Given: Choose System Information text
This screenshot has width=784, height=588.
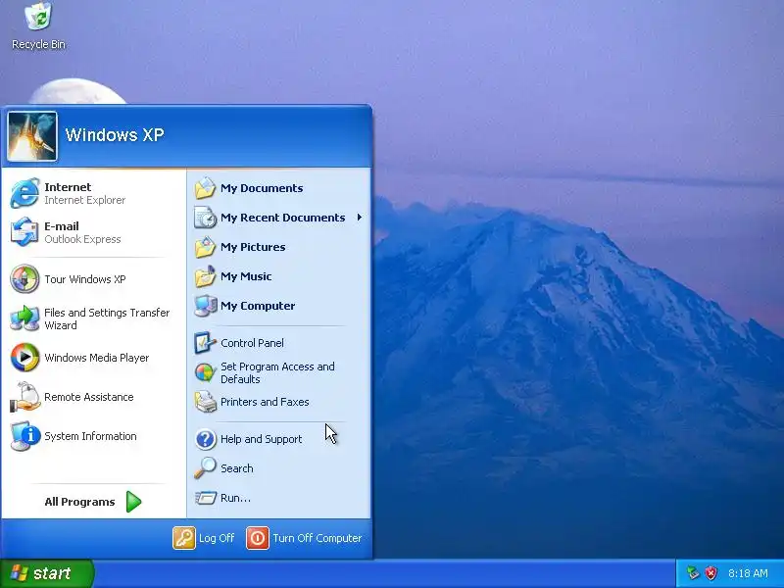Looking at the screenshot, I should 90,436.
